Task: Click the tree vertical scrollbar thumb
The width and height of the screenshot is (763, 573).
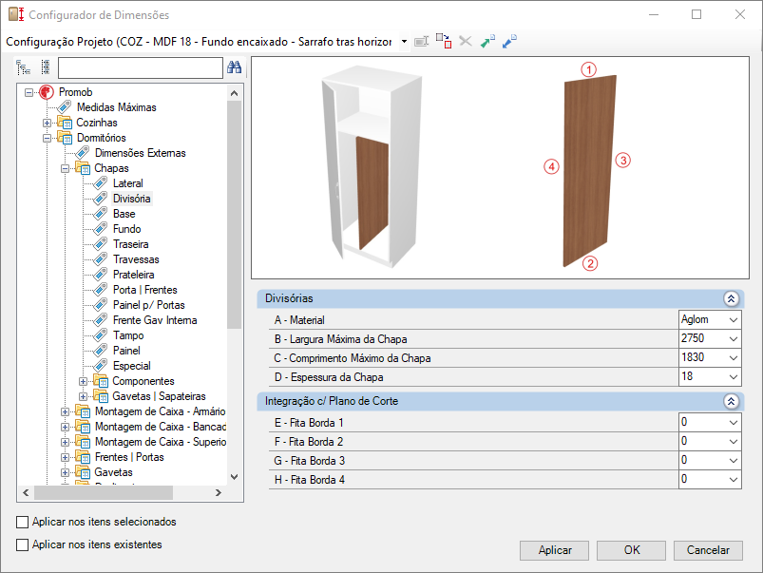Action: (234, 215)
